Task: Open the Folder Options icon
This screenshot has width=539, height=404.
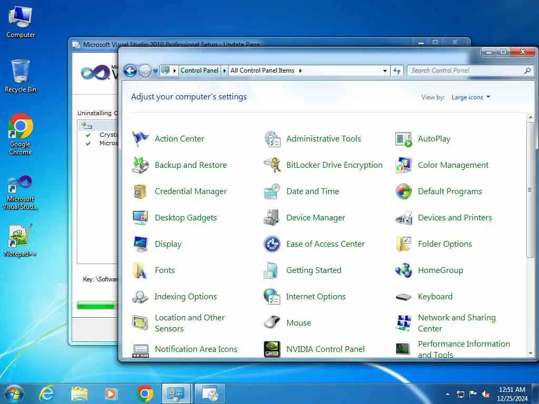Action: tap(404, 244)
